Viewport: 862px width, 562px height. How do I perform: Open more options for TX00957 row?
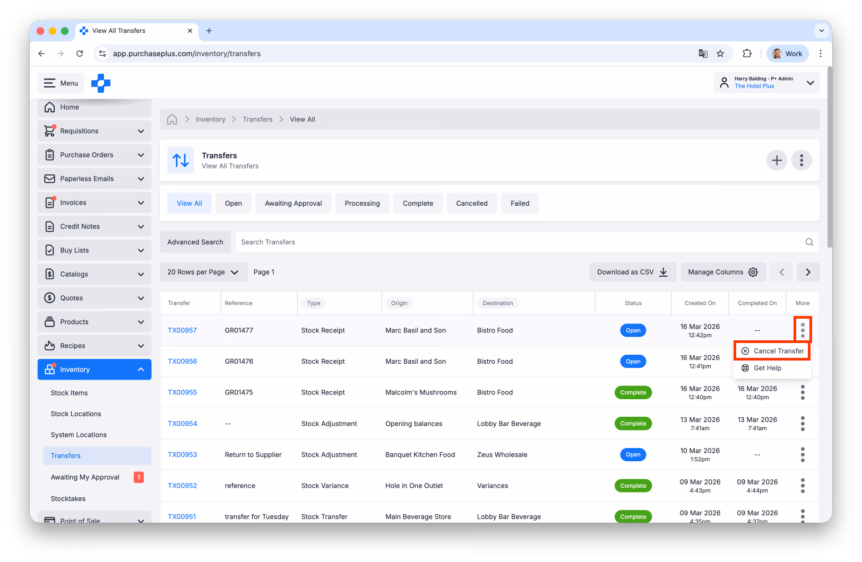[803, 330]
